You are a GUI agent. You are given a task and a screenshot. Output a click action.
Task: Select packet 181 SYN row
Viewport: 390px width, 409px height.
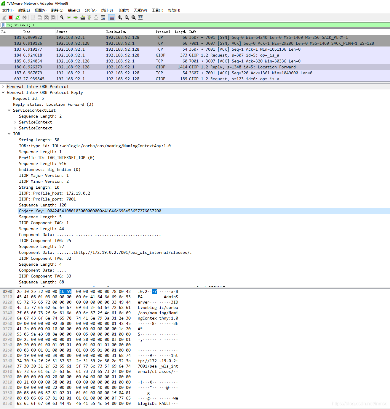[195, 37]
